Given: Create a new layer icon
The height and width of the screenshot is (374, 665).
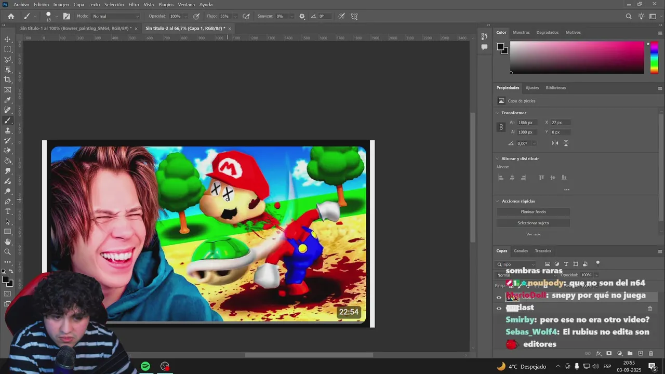Looking at the screenshot, I should click(641, 353).
